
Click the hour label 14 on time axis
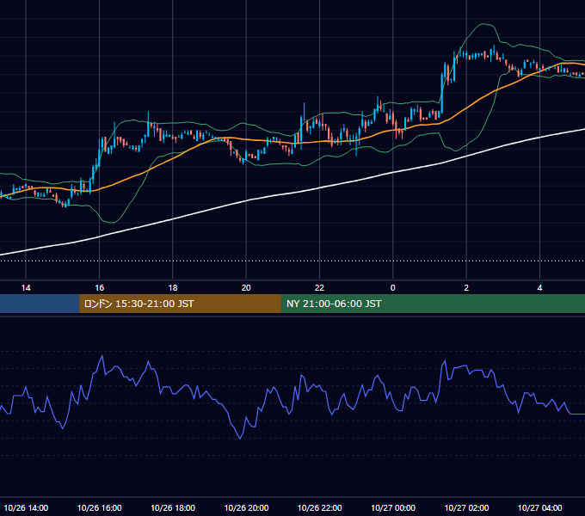(26, 288)
